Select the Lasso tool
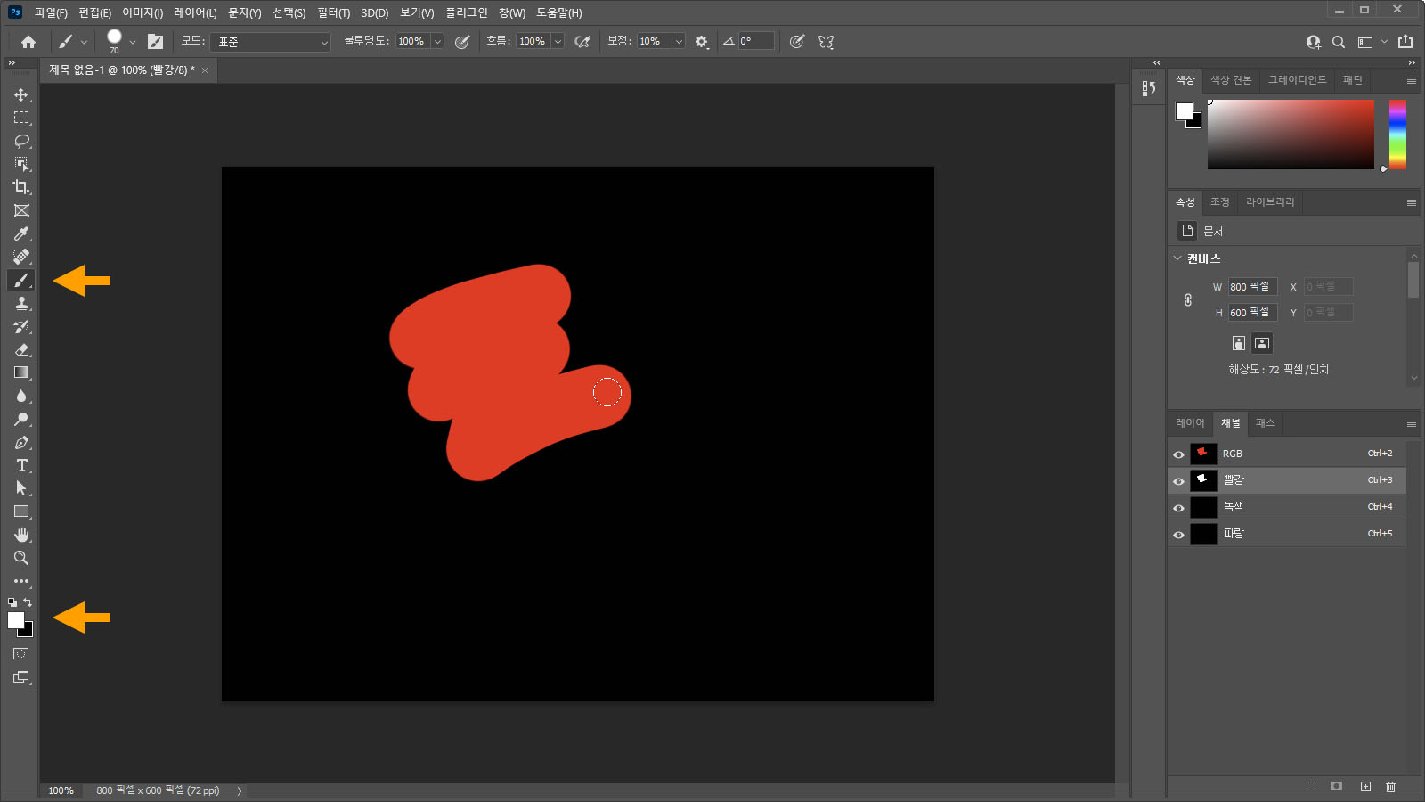The image size is (1425, 802). pyautogui.click(x=21, y=141)
